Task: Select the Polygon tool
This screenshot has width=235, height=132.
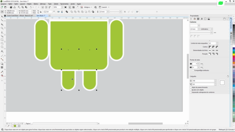Action: pos(2,47)
